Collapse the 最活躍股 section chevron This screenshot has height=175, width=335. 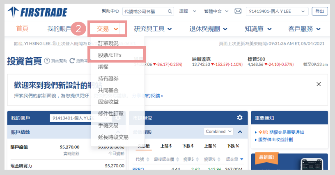click(240, 132)
